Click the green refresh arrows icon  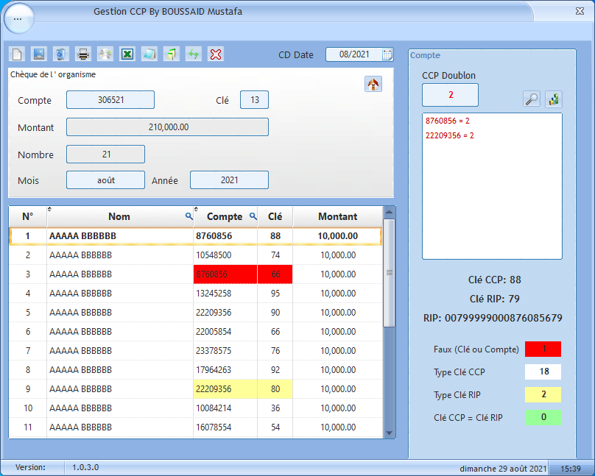click(x=194, y=54)
